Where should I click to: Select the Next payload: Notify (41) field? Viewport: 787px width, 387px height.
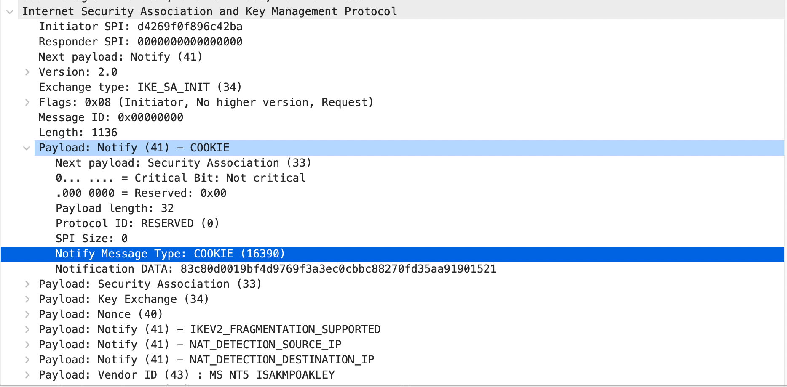(x=120, y=57)
